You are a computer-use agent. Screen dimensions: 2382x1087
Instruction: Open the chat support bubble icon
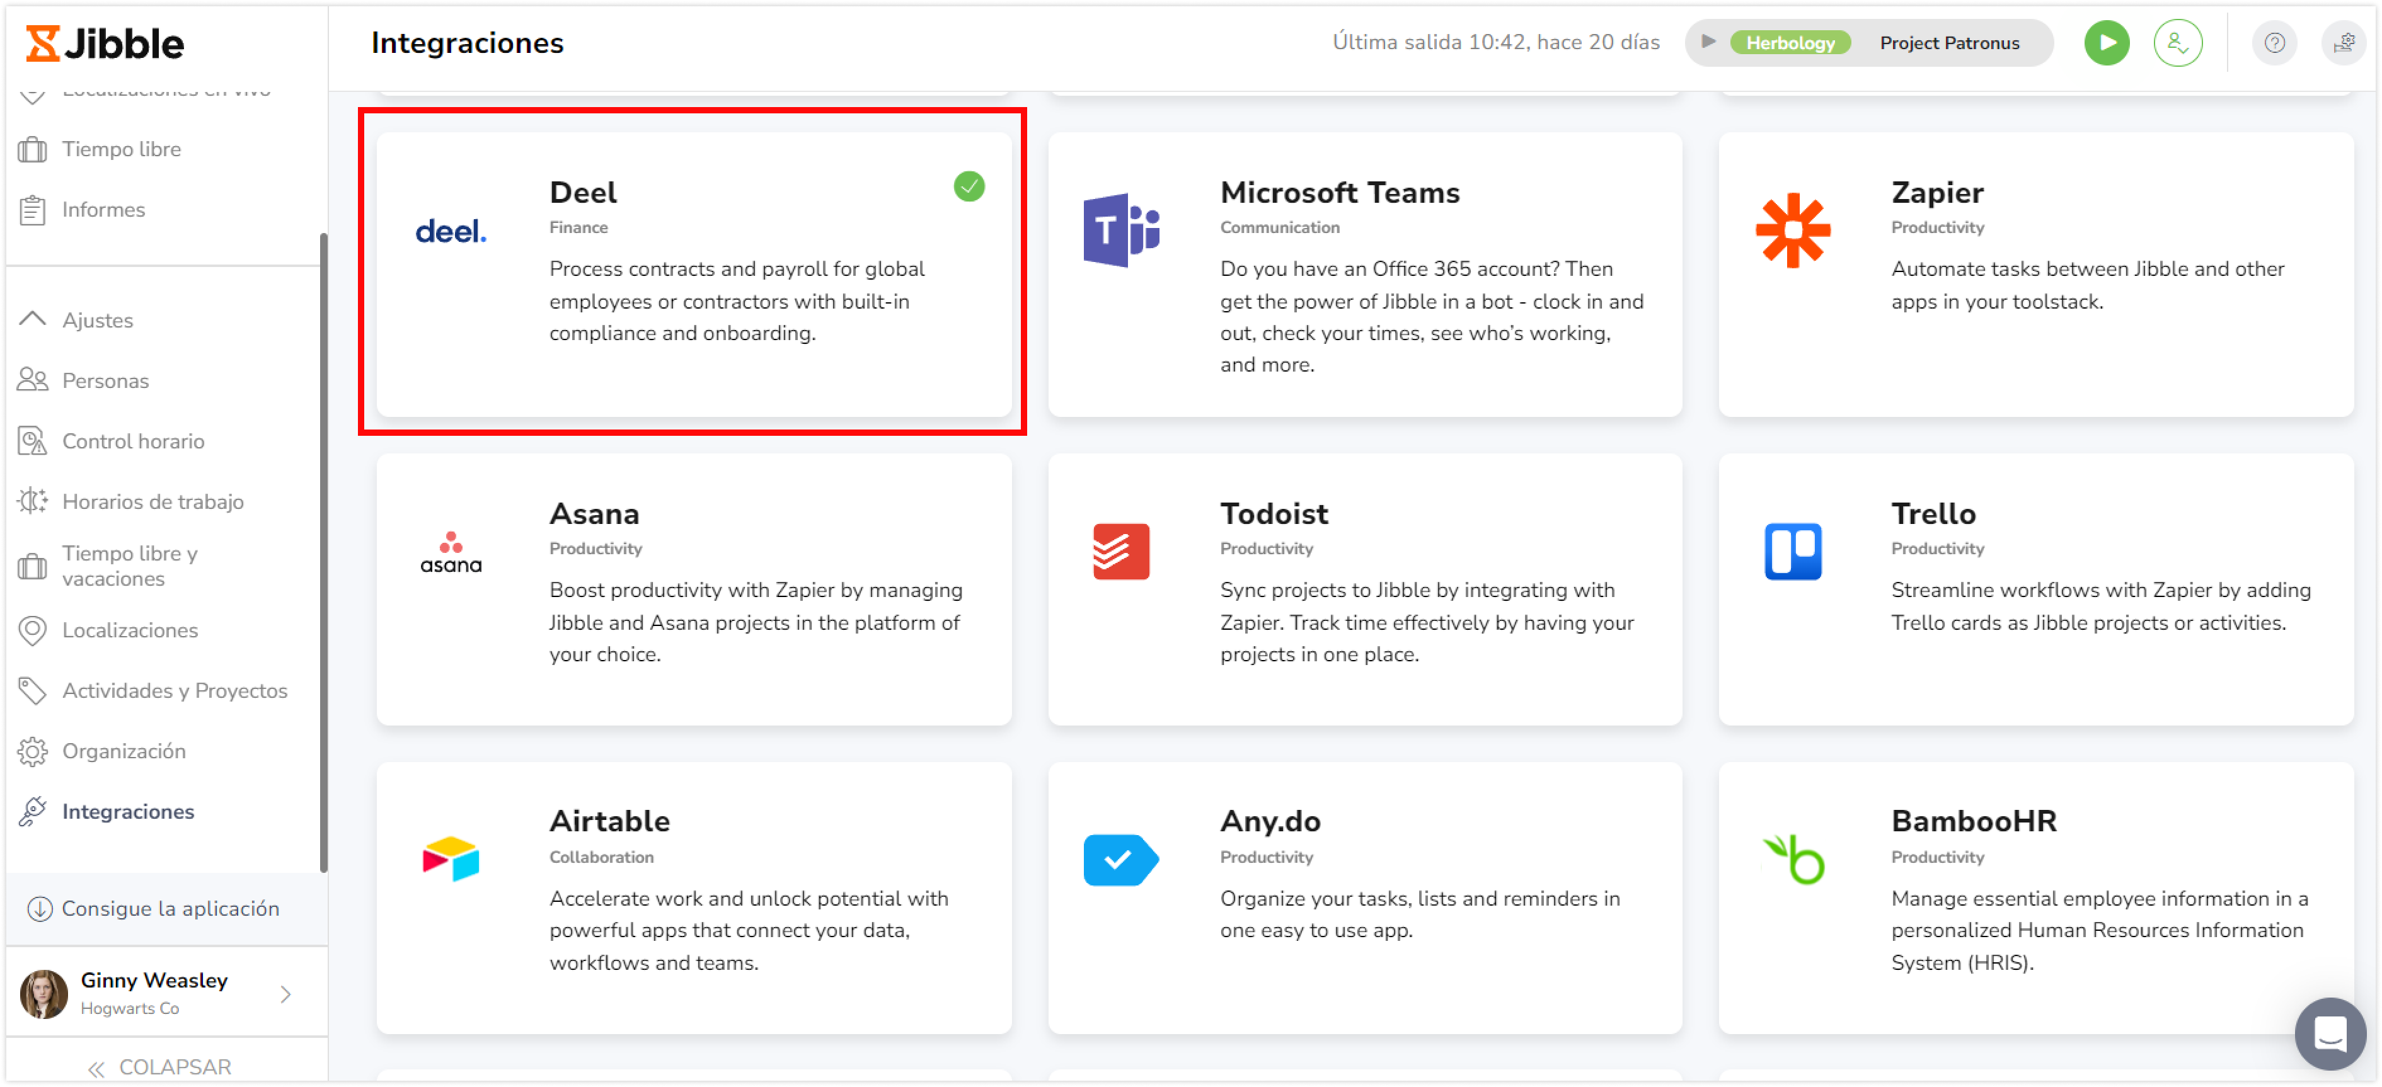(2328, 1032)
